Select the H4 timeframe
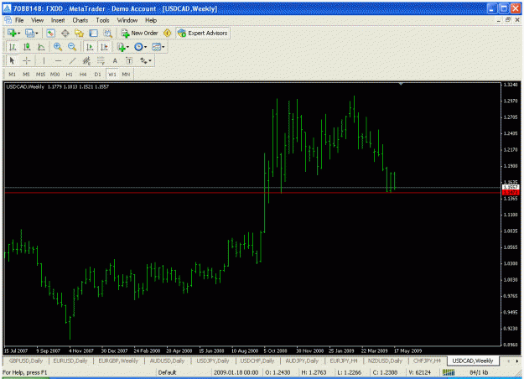Image resolution: width=524 pixels, height=379 pixels. (83, 74)
